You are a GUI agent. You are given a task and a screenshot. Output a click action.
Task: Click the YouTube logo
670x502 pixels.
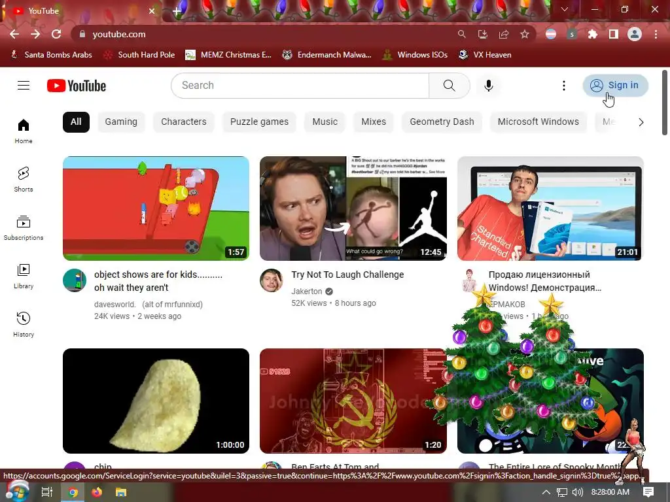point(77,86)
